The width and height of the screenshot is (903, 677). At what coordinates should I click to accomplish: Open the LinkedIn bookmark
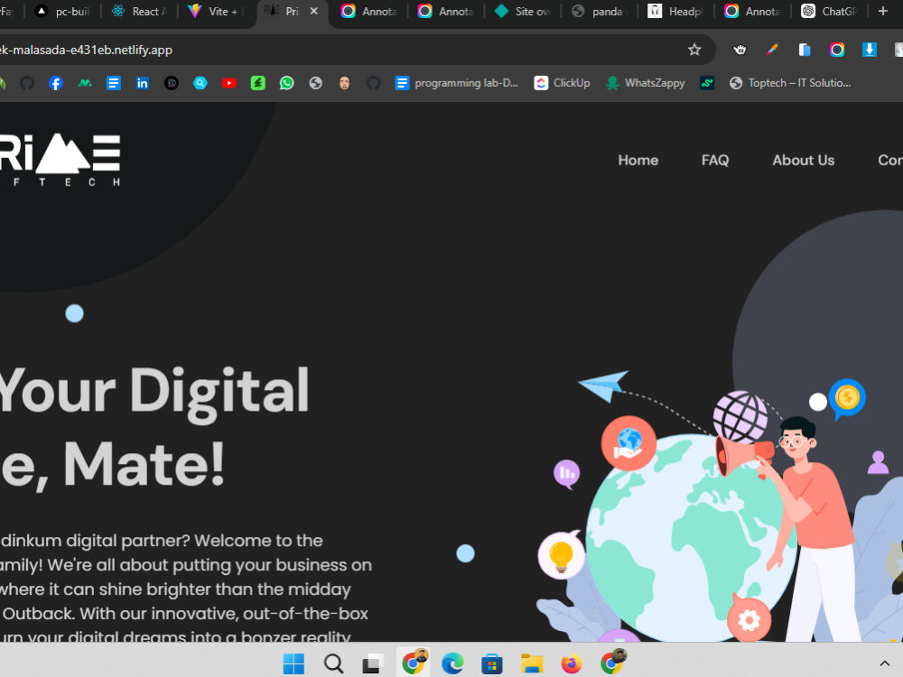pos(143,83)
